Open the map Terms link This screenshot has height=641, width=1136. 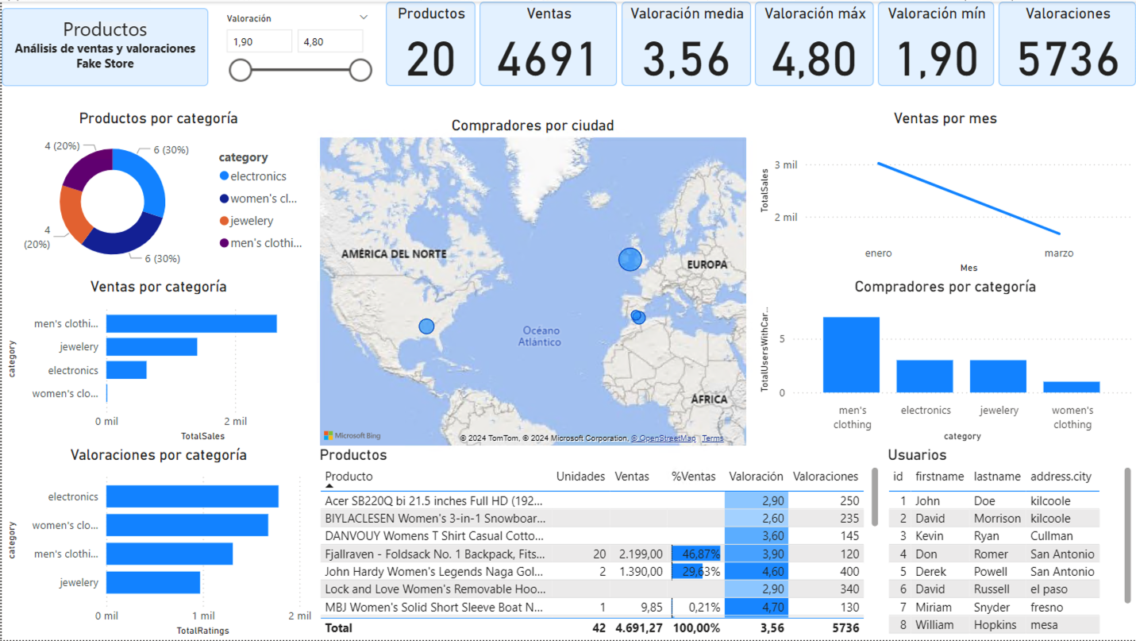[713, 438]
